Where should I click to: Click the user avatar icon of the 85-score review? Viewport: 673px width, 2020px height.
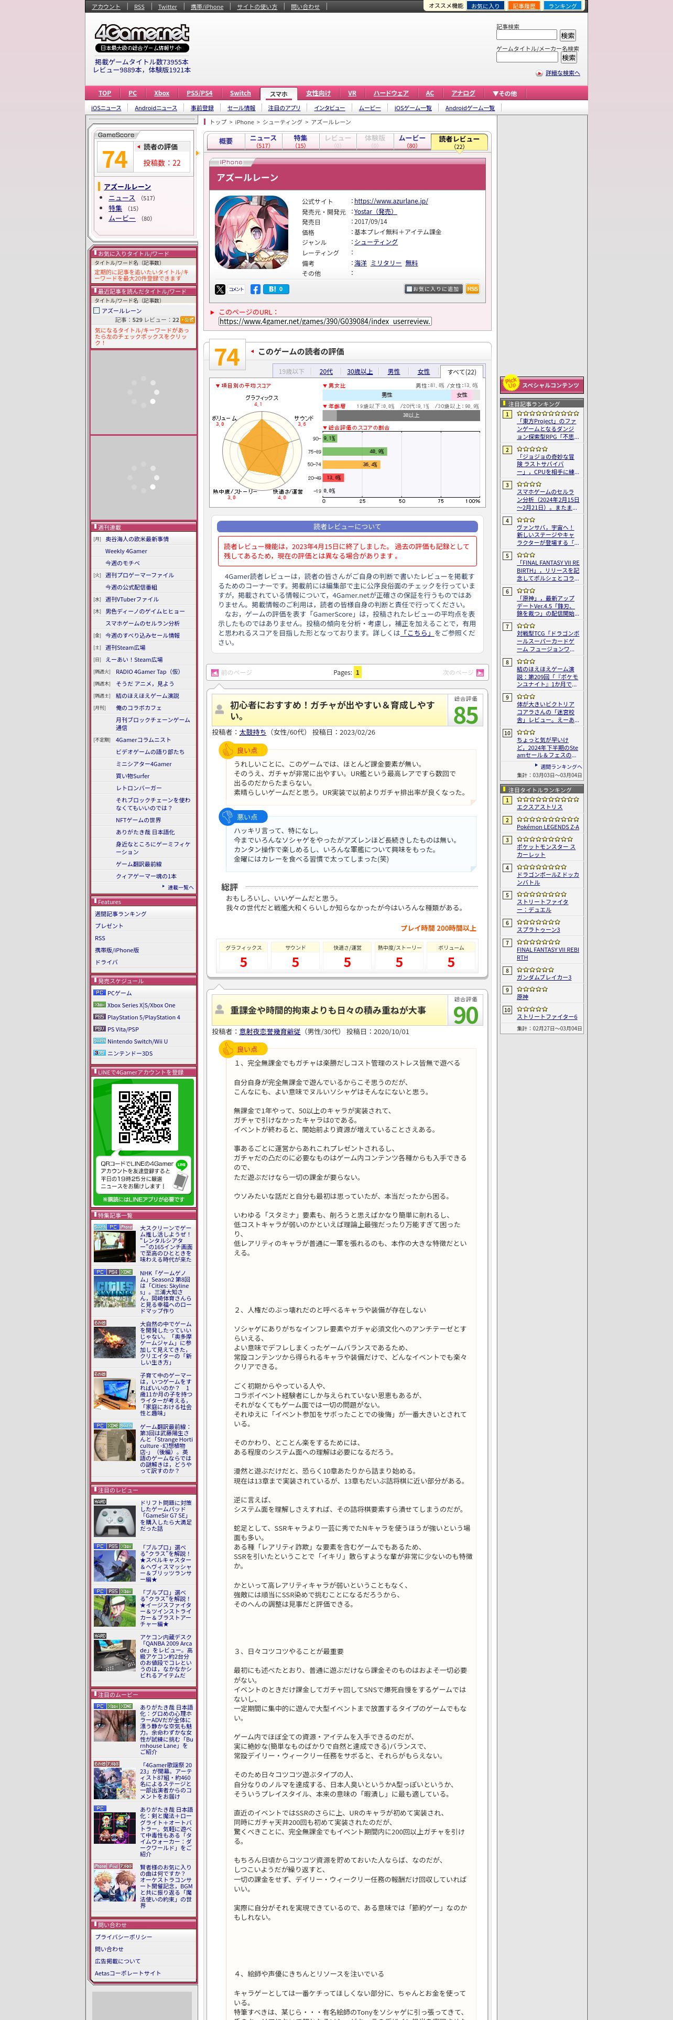click(220, 711)
